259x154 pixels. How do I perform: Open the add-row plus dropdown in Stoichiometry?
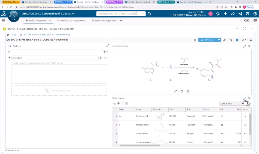pyautogui.click(x=120, y=103)
